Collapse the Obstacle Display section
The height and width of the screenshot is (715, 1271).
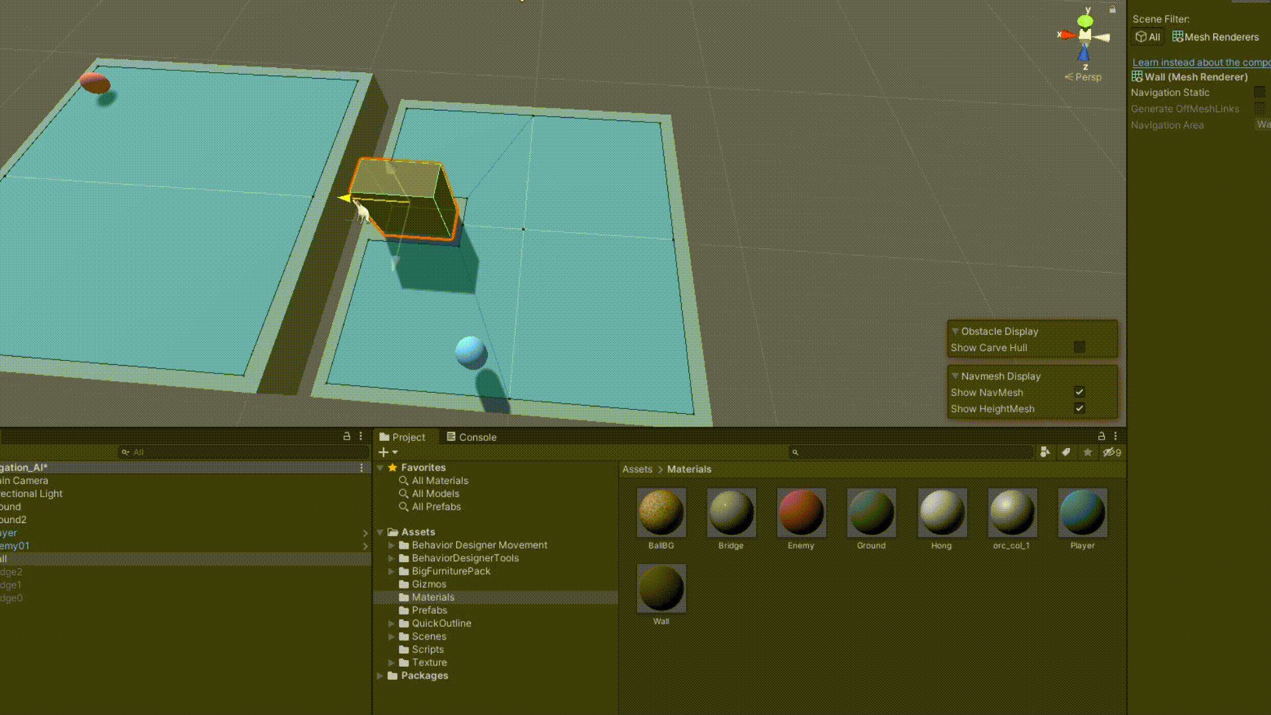955,331
